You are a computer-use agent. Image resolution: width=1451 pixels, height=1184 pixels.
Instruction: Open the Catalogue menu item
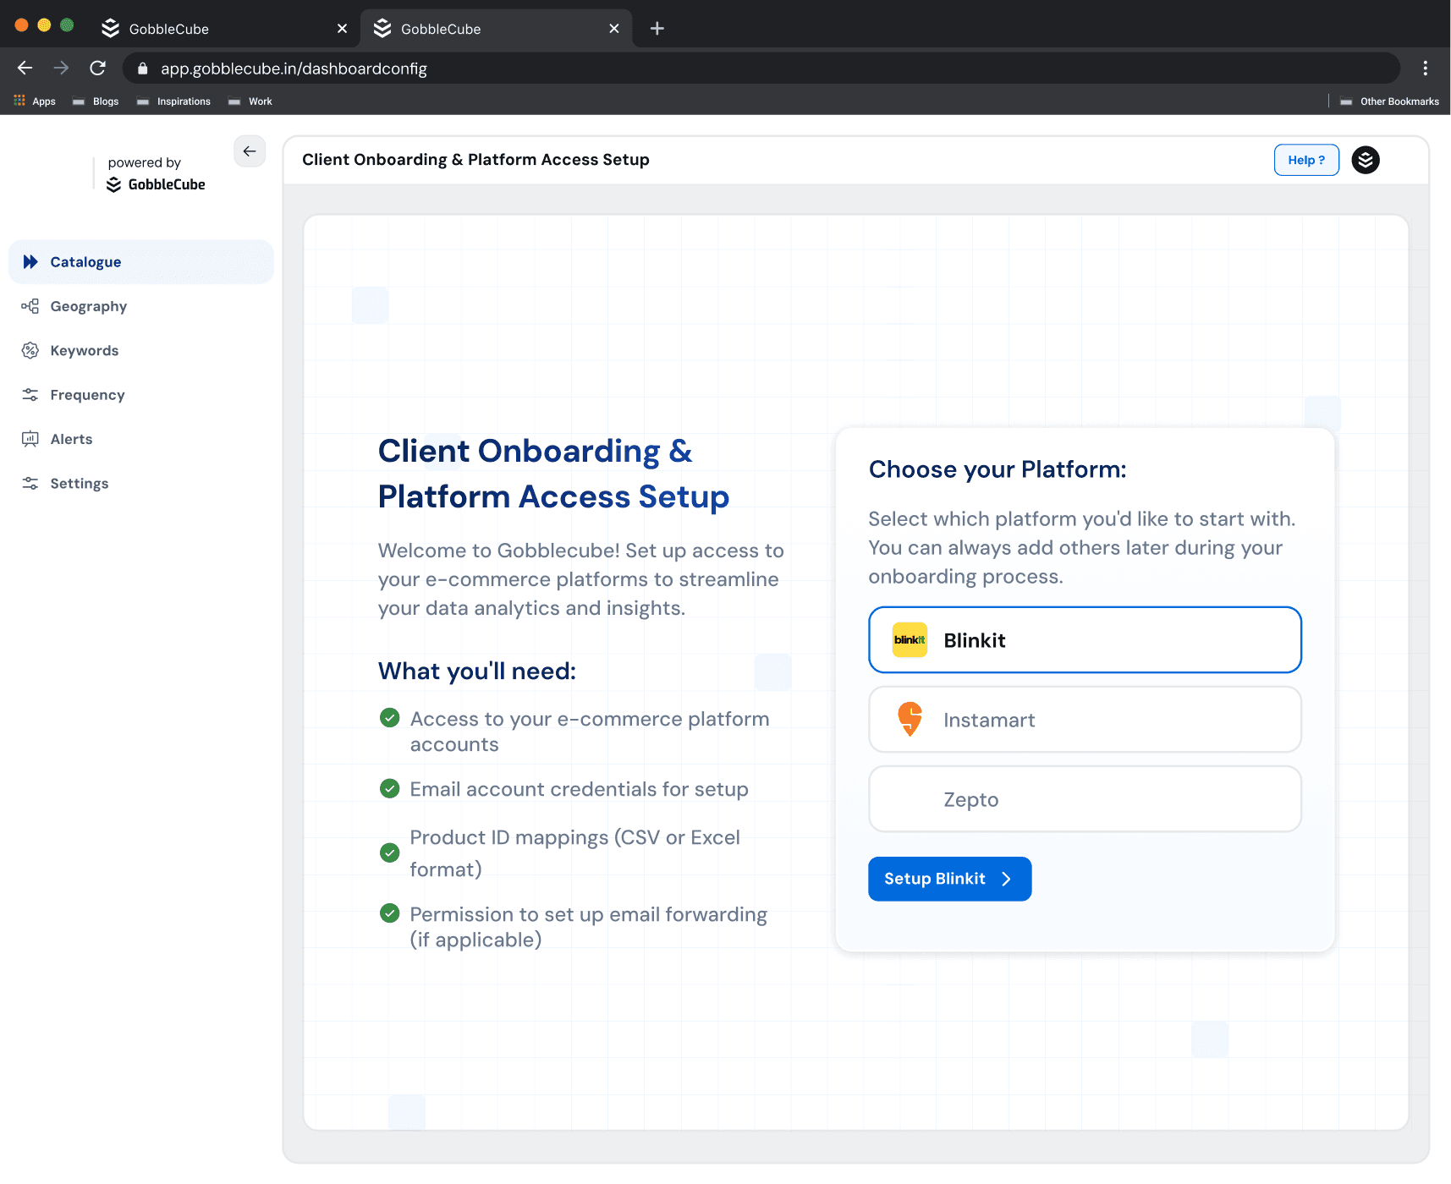[x=141, y=262]
